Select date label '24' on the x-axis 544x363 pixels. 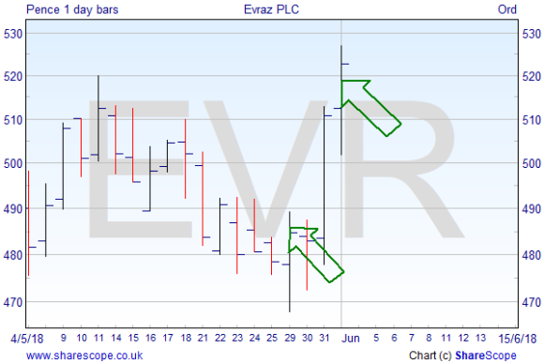[255, 338]
